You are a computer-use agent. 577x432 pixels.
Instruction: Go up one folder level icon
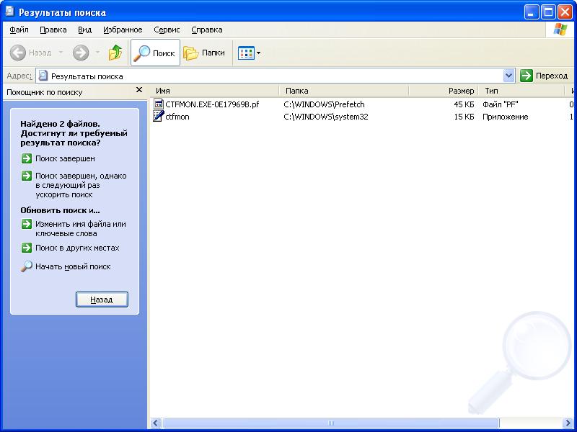pyautogui.click(x=115, y=53)
